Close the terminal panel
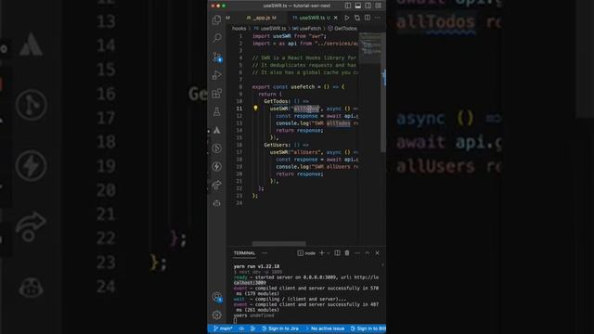 [x=378, y=253]
